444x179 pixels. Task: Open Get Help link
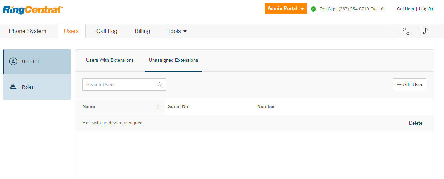(406, 9)
